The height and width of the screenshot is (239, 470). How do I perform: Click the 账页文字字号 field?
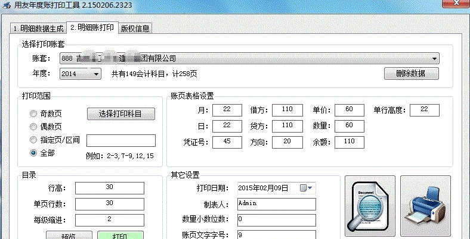coord(276,235)
